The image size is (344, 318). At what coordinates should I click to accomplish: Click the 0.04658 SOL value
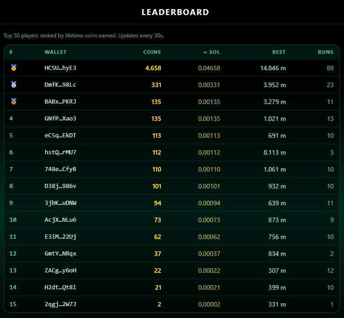click(x=209, y=68)
